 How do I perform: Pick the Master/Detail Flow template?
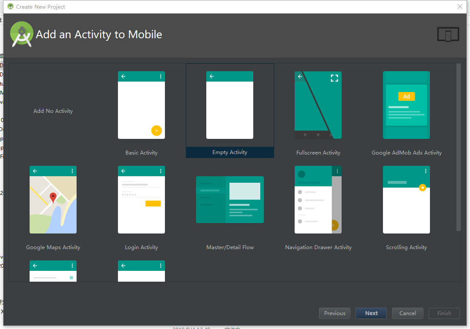pyautogui.click(x=230, y=200)
